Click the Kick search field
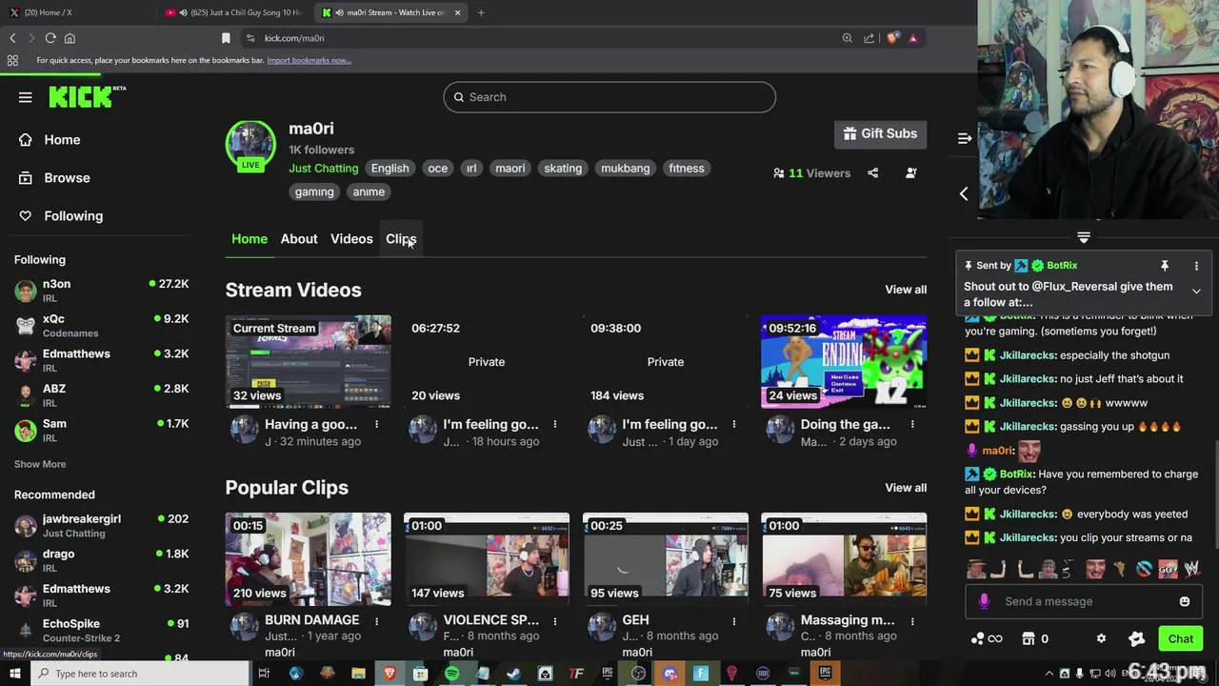 (609, 97)
